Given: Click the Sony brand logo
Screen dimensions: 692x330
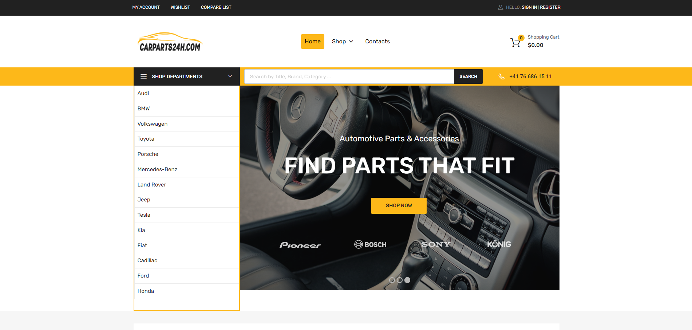Looking at the screenshot, I should [436, 244].
